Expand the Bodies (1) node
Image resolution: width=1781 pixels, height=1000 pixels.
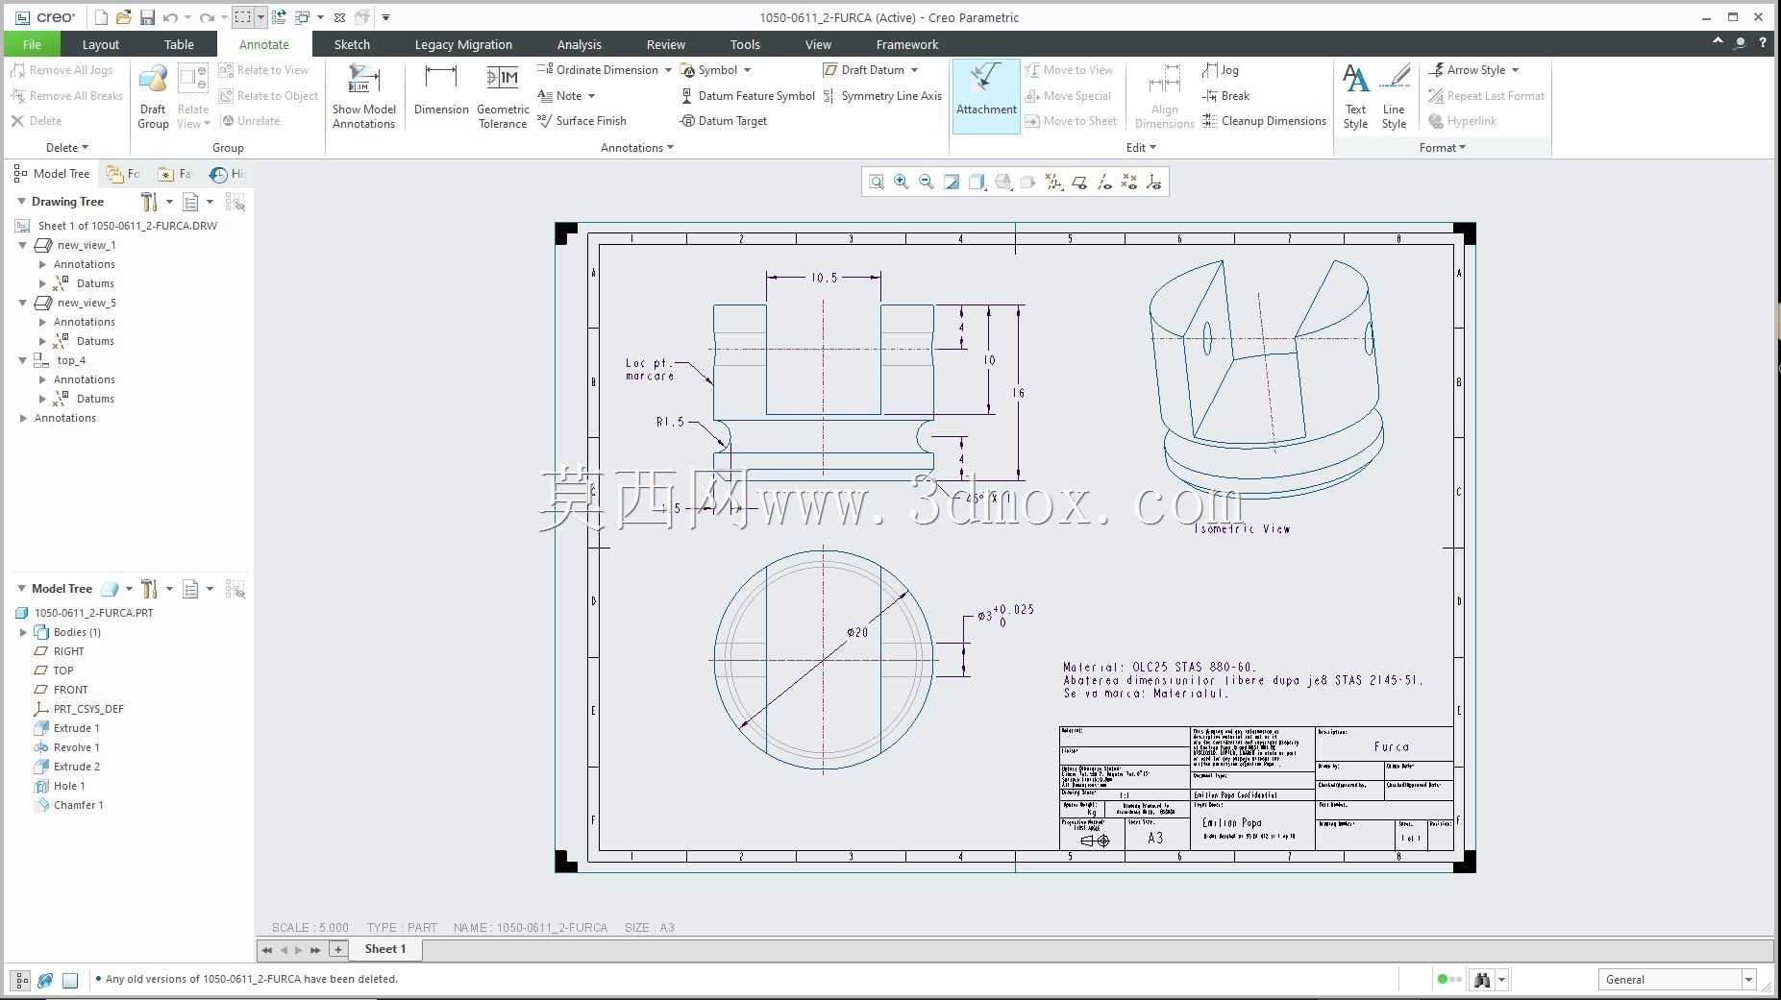(x=23, y=632)
